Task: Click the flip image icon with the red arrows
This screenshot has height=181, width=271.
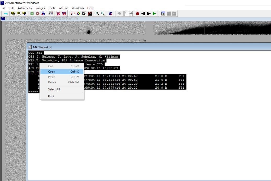Action: pos(73,14)
